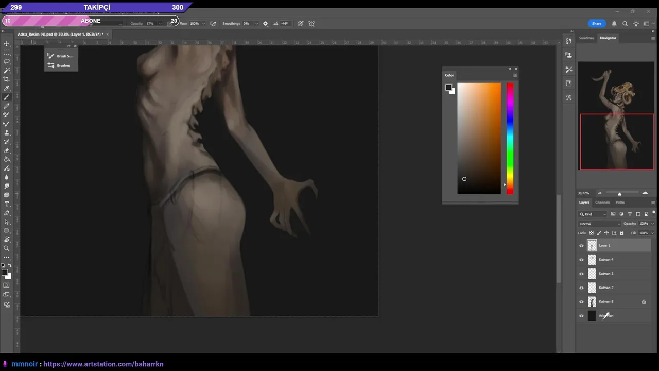Switch to the Paths tab
Image resolution: width=659 pixels, height=371 pixels.
[620, 202]
